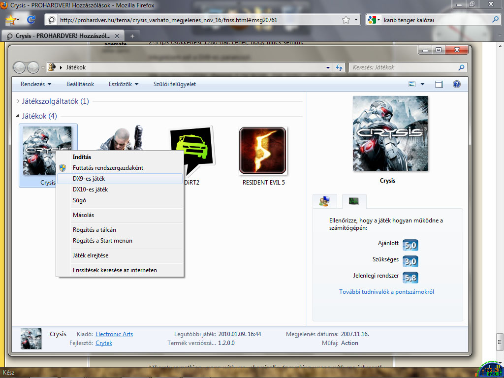Click the Firefox search magnifier icon
The height and width of the screenshot is (378, 504).
(x=495, y=20)
